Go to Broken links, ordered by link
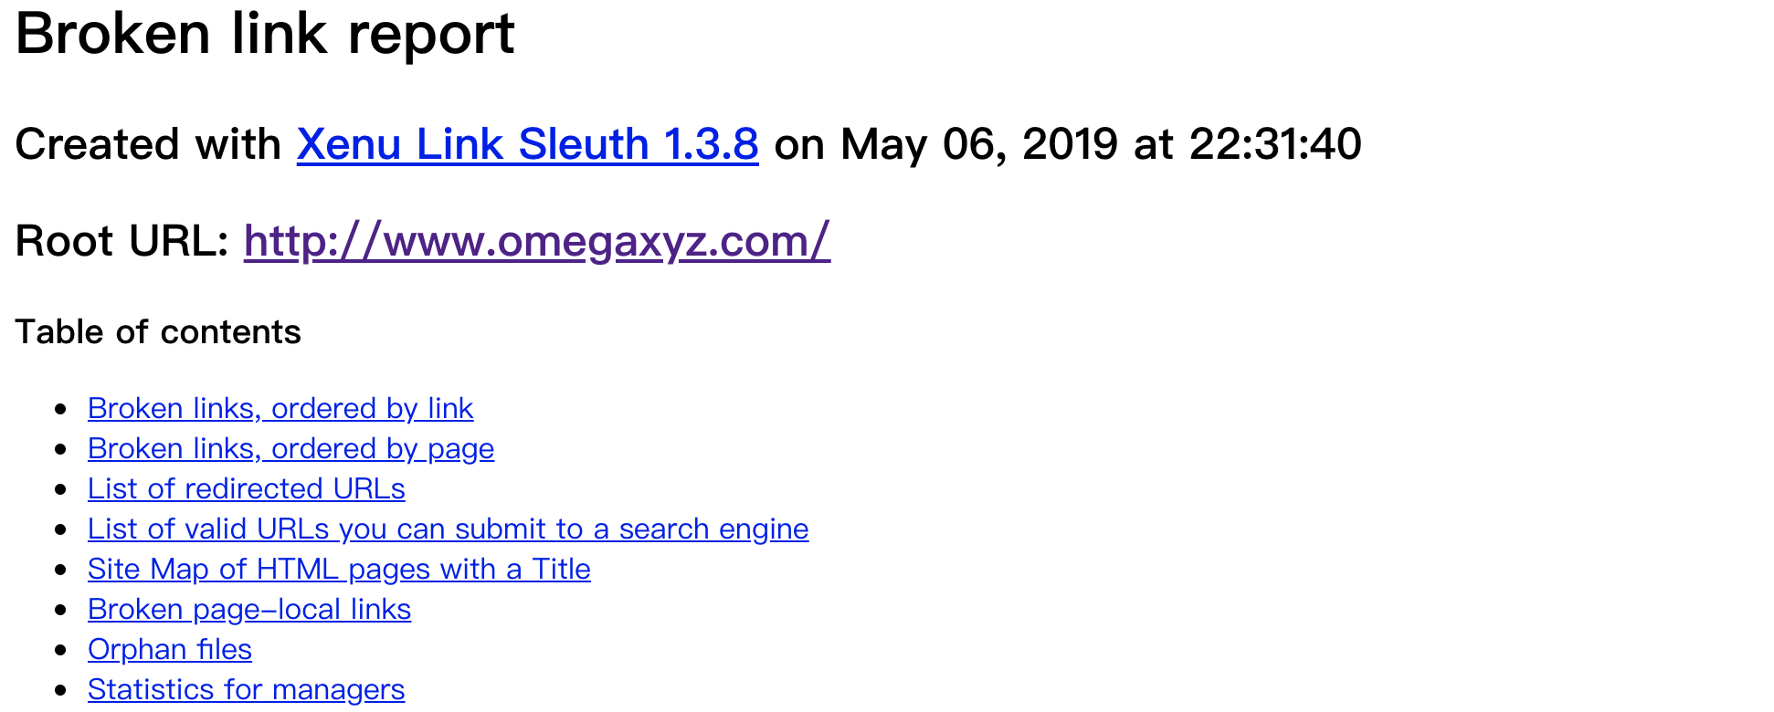 [280, 408]
